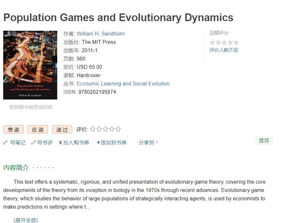Rate the book two stars

coord(99,129)
